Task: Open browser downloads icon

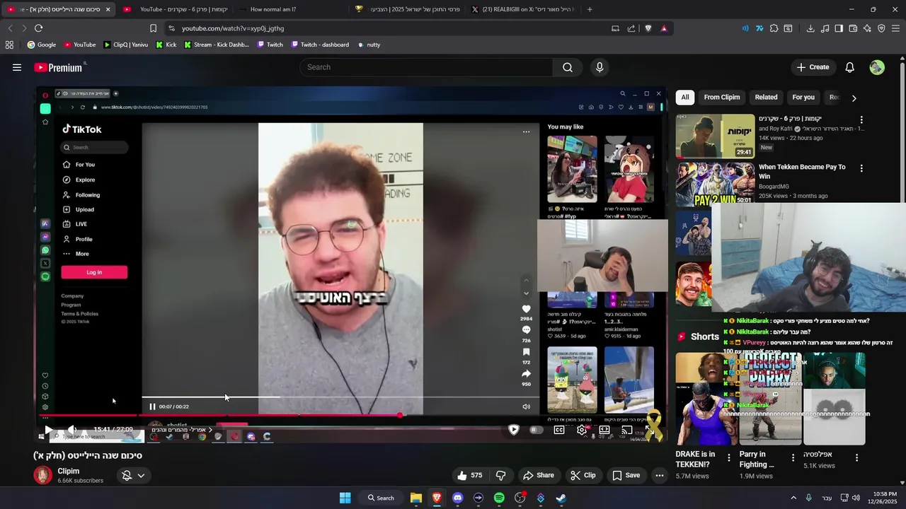Action: [x=810, y=28]
